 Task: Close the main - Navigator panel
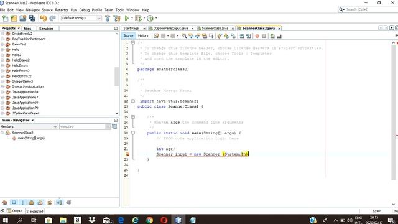click(32, 120)
